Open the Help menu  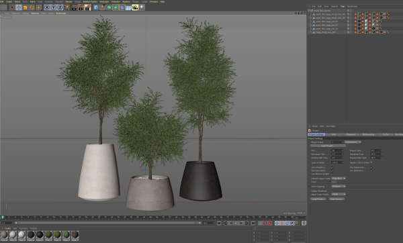point(162,1)
